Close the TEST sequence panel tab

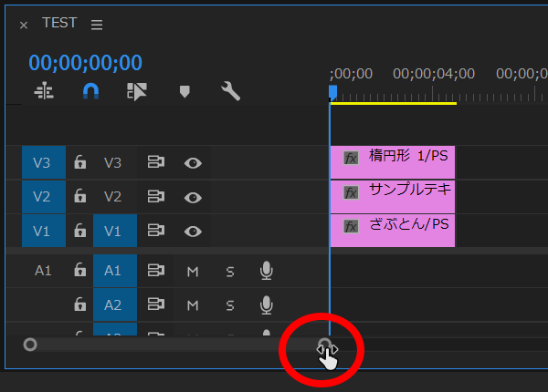(x=24, y=26)
